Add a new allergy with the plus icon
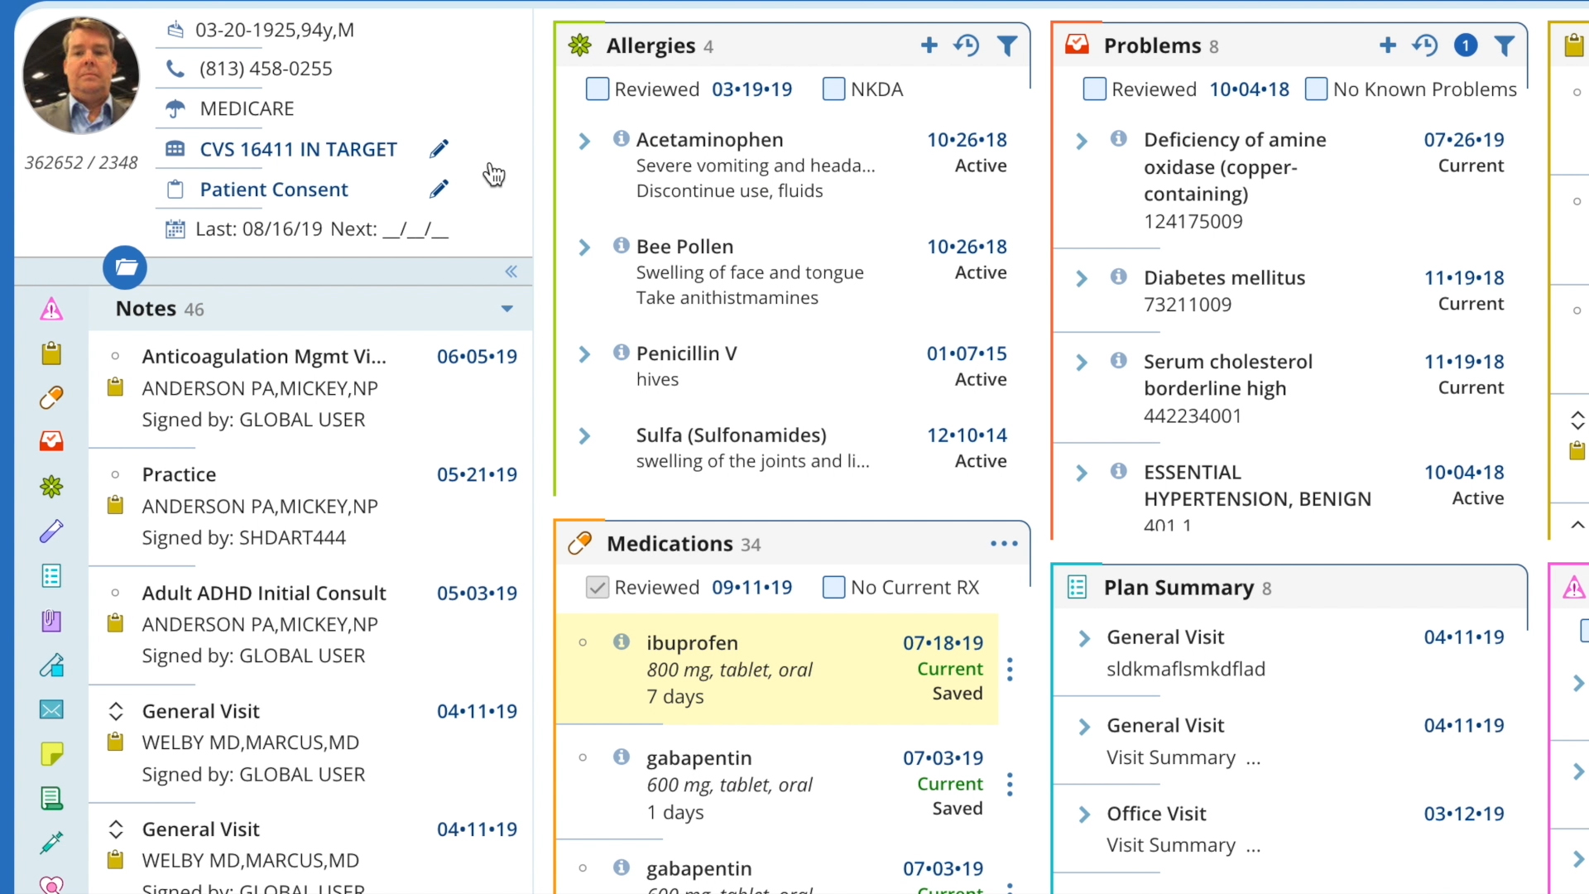Viewport: 1589px width, 894px height. click(x=929, y=46)
